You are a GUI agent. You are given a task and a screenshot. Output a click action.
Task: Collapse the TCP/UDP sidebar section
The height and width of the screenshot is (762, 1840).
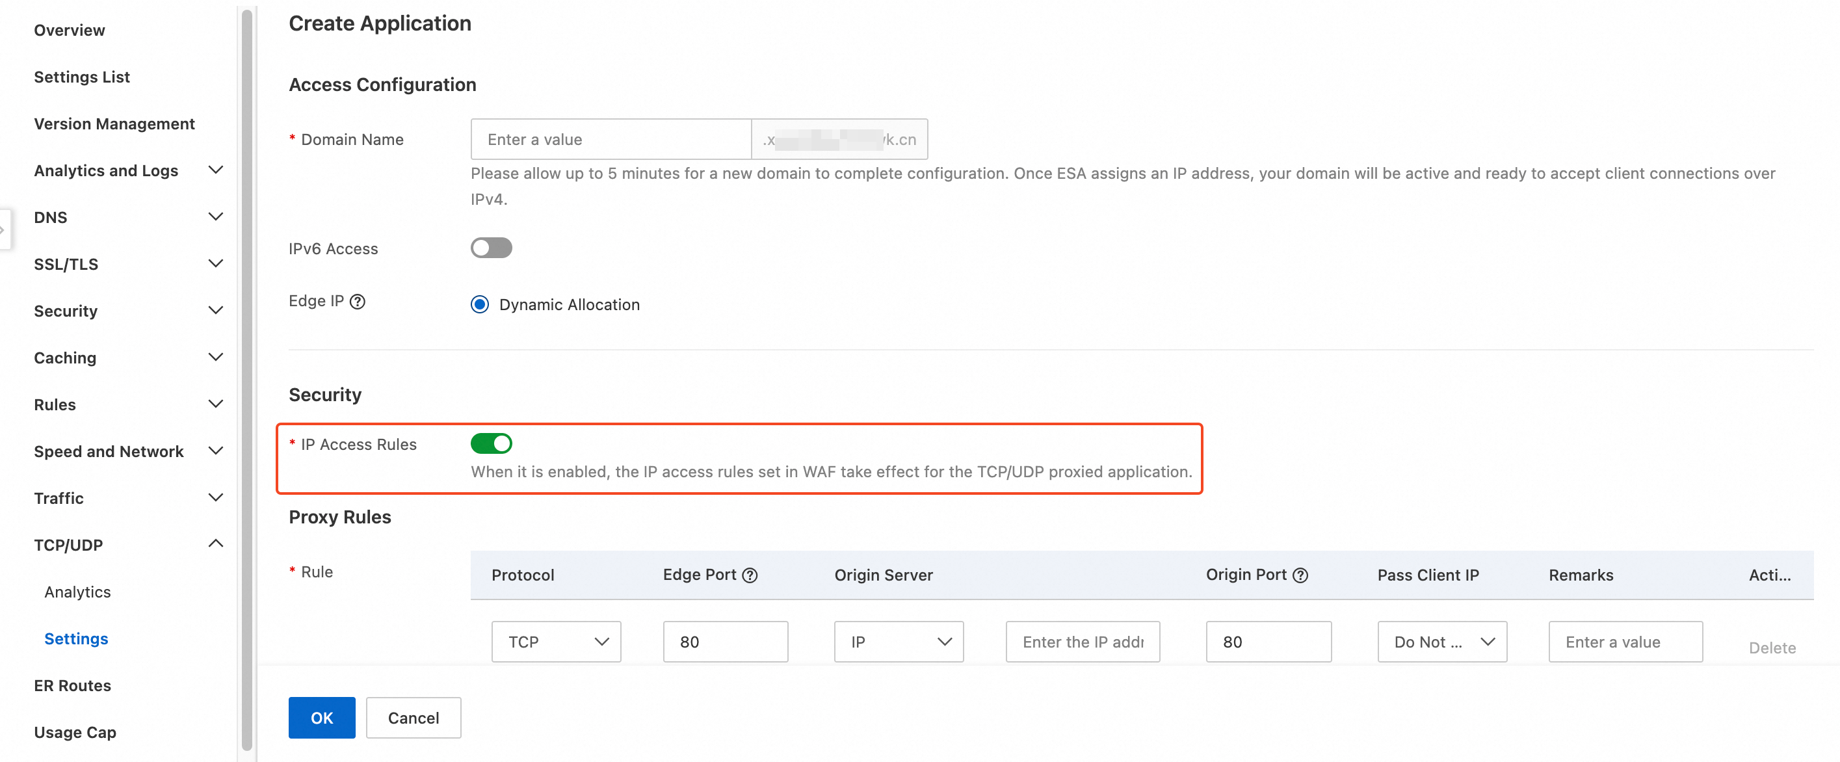coord(215,544)
